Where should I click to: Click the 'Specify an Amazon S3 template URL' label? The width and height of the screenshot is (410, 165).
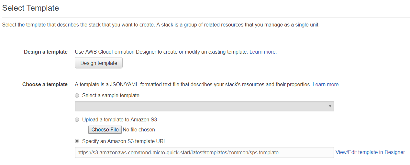124,141
